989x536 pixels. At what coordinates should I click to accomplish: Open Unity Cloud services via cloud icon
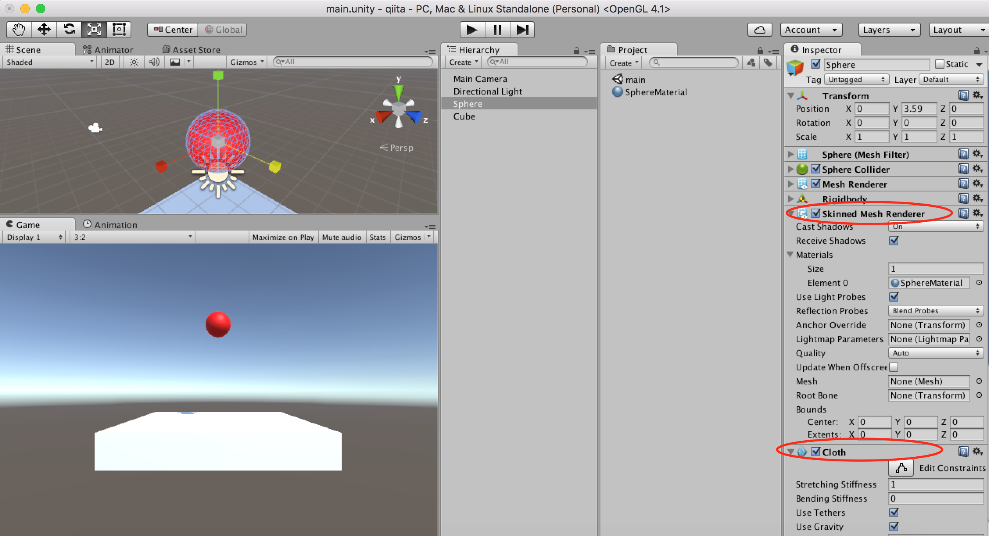(760, 29)
